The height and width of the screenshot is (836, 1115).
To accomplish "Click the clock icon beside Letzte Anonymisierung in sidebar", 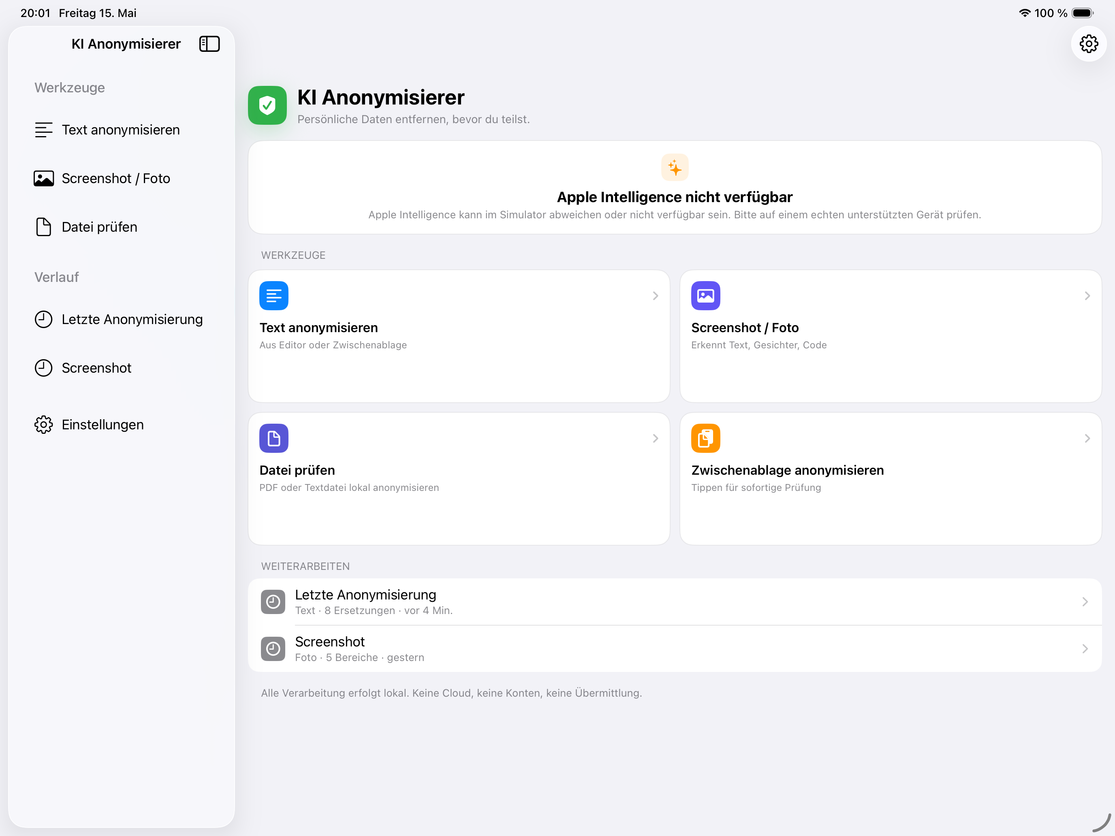I will click(x=43, y=320).
